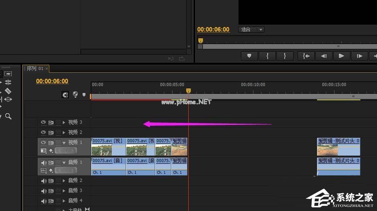377x211 pixels.
Task: Hide the 视频 3 track with eye icon
Action: point(43,122)
